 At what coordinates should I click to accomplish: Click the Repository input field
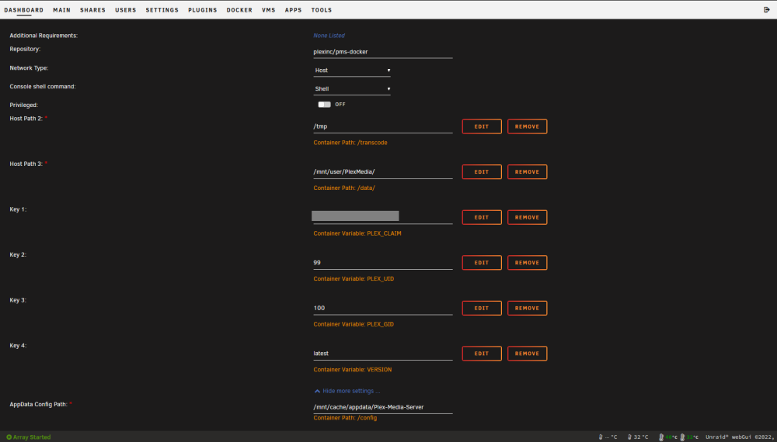(x=383, y=52)
